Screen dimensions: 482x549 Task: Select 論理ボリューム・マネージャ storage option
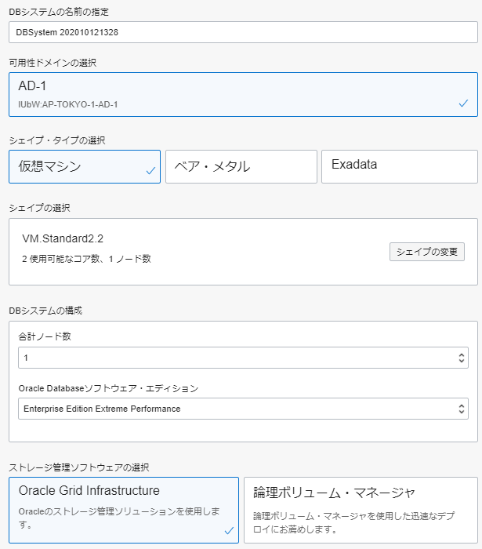(361, 510)
